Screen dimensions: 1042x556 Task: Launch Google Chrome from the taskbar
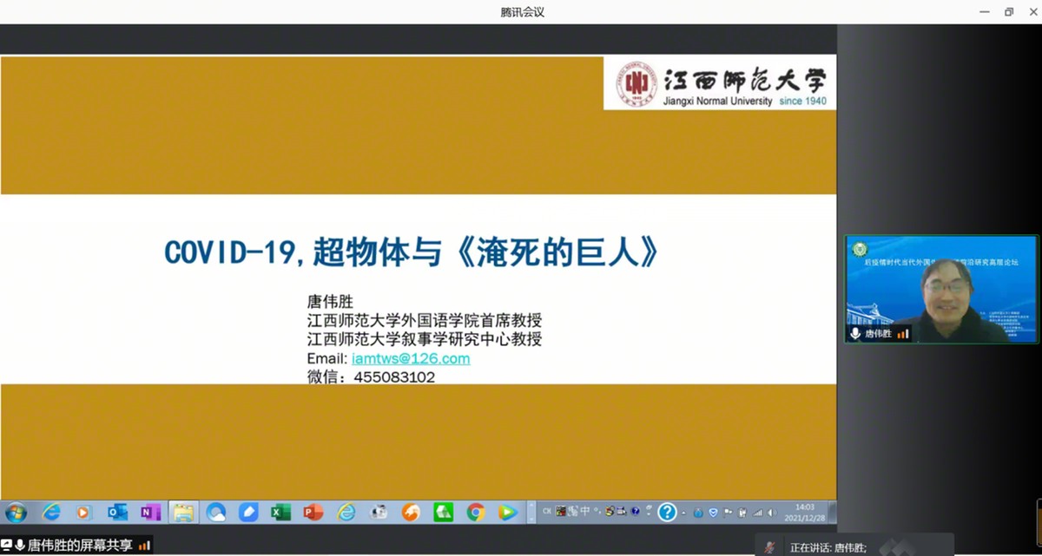[x=475, y=512]
